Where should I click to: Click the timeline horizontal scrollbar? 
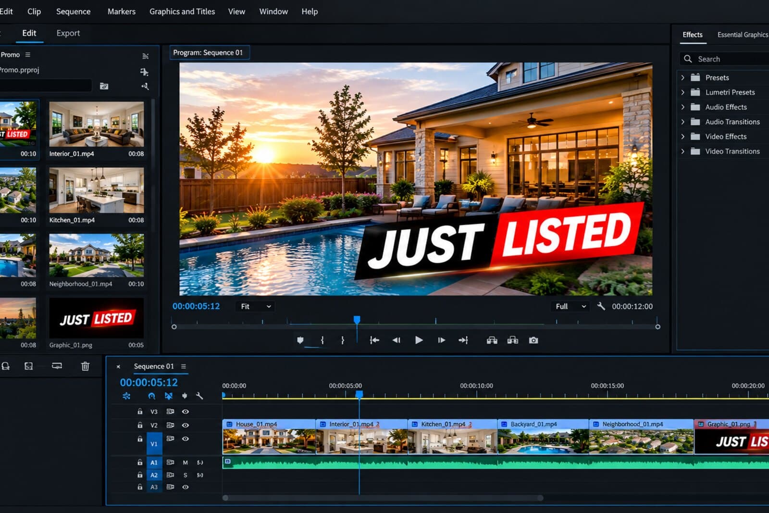383,498
